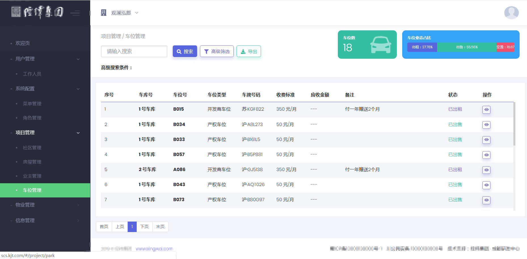This screenshot has height=259, width=527.
Task: Click the 车位数 count 18
Action: click(x=347, y=48)
